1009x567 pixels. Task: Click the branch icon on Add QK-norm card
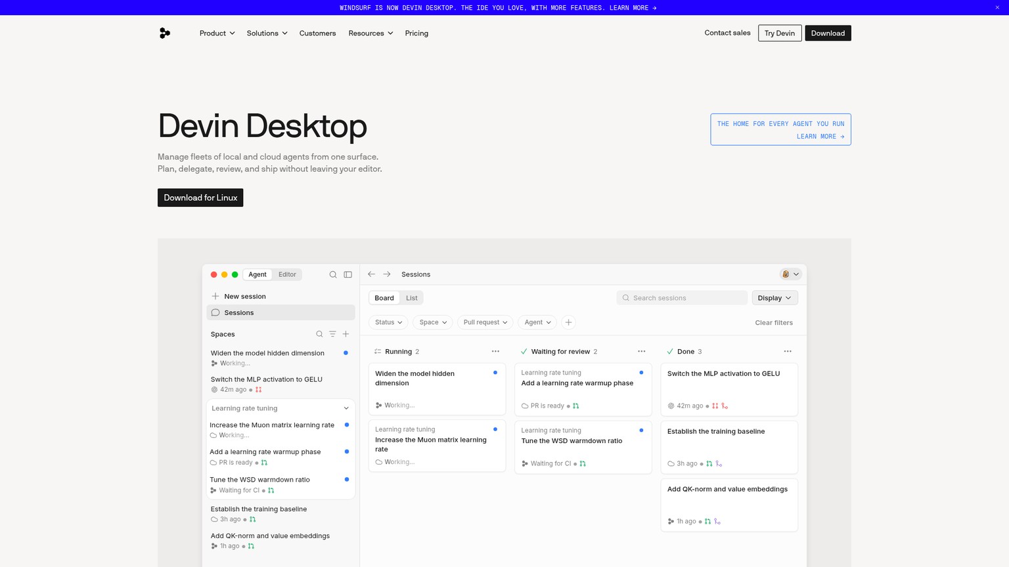point(717,521)
